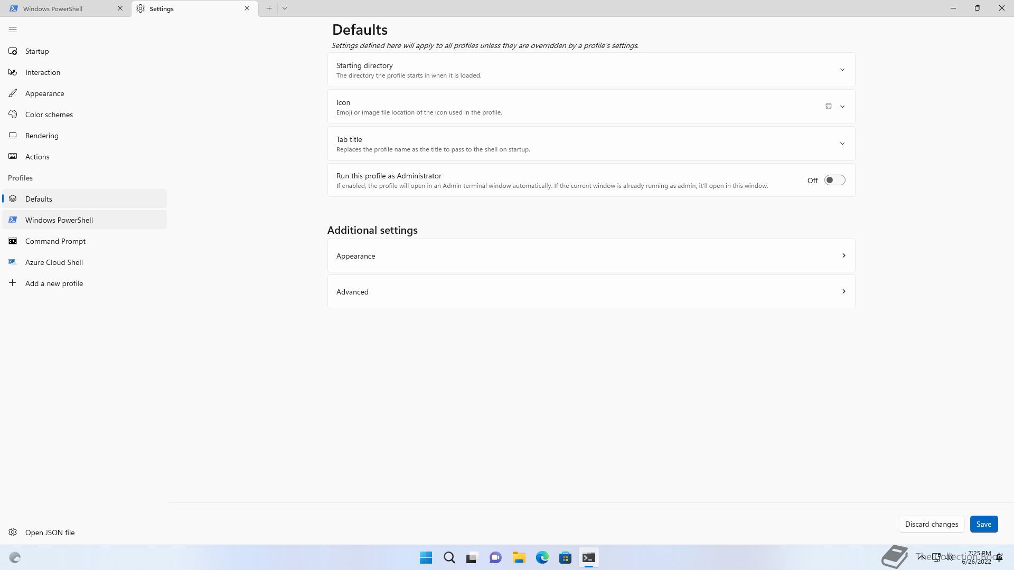Click the Additional settings heading

(x=372, y=230)
